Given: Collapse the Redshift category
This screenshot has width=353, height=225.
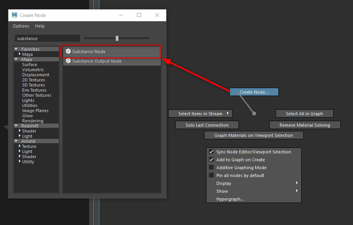Looking at the screenshot, I should point(16,125).
